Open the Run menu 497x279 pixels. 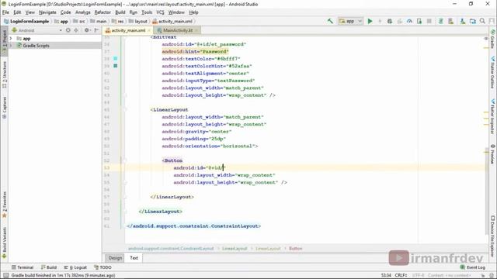coord(134,12)
